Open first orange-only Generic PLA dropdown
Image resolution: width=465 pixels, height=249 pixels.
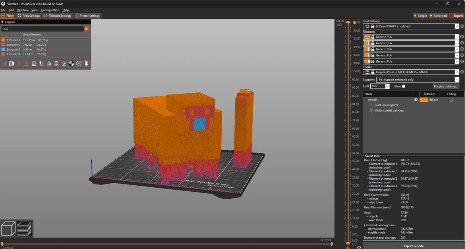click(411, 37)
